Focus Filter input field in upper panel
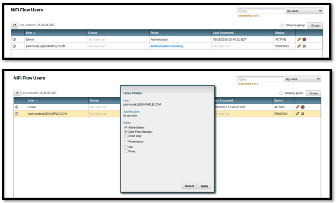This screenshot has width=336, height=203. (261, 11)
